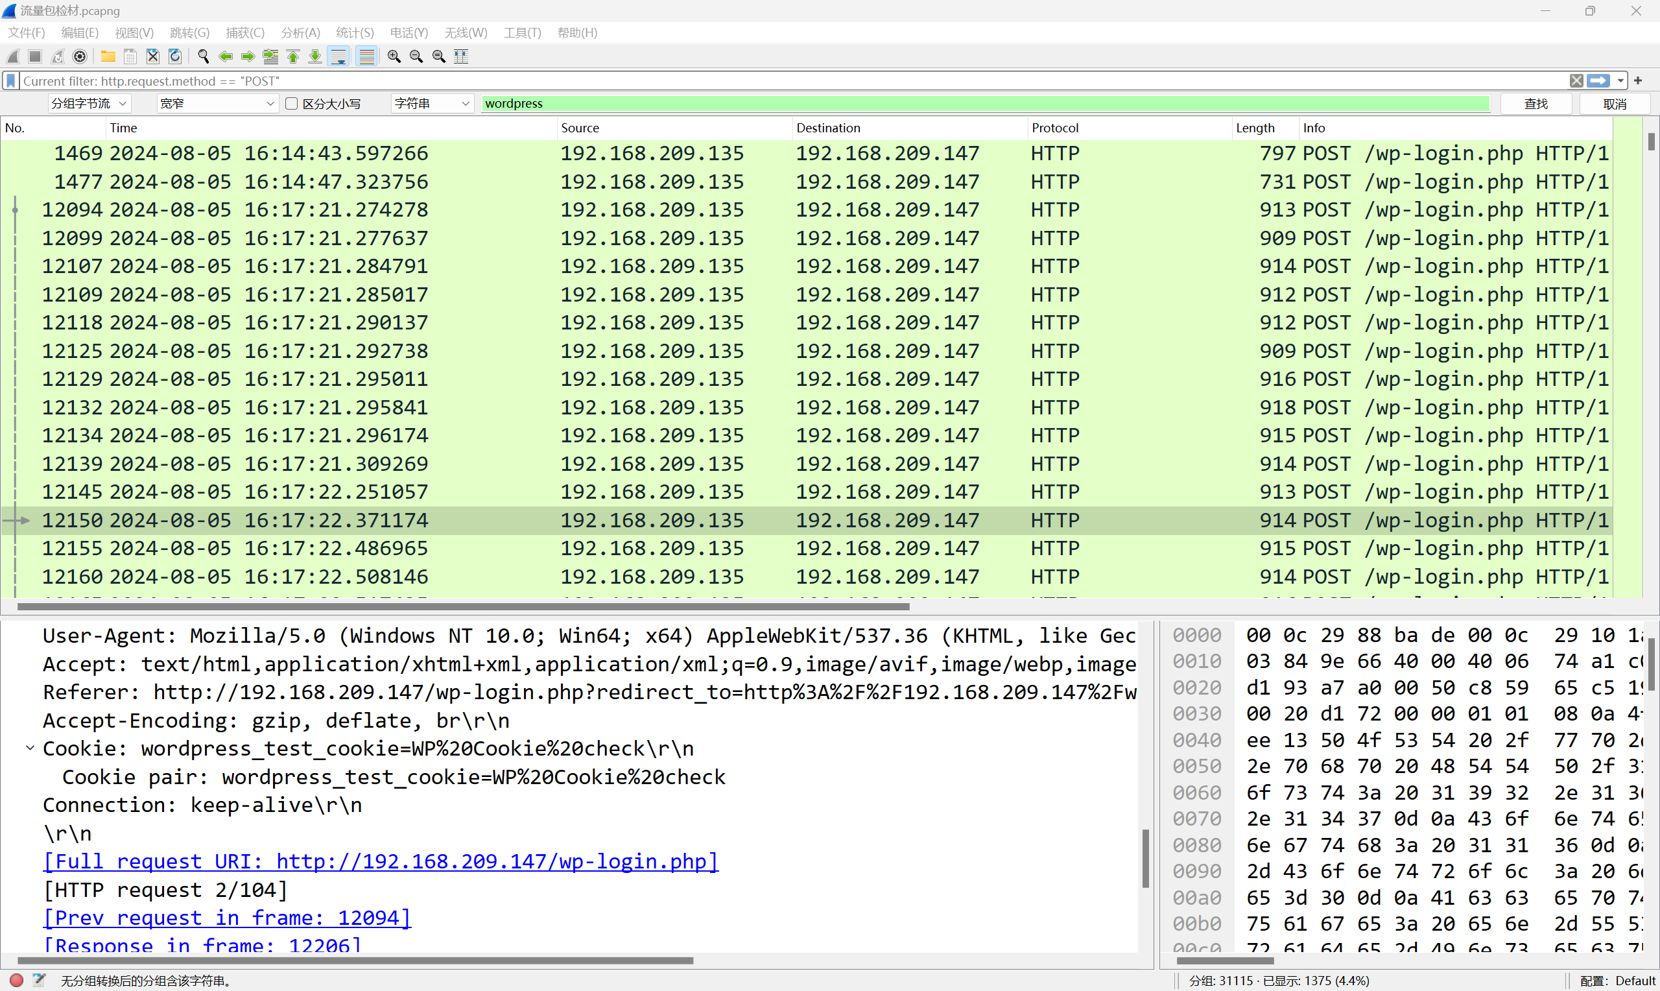
Task: Open the 分析(A) menu
Action: (300, 32)
